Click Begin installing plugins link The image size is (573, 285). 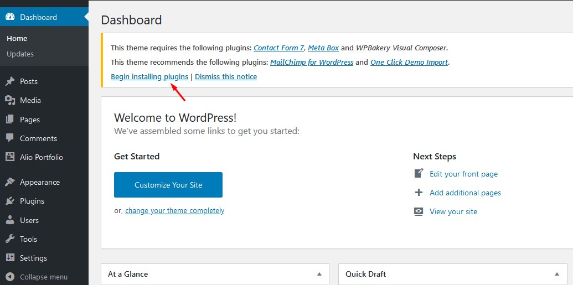[149, 76]
